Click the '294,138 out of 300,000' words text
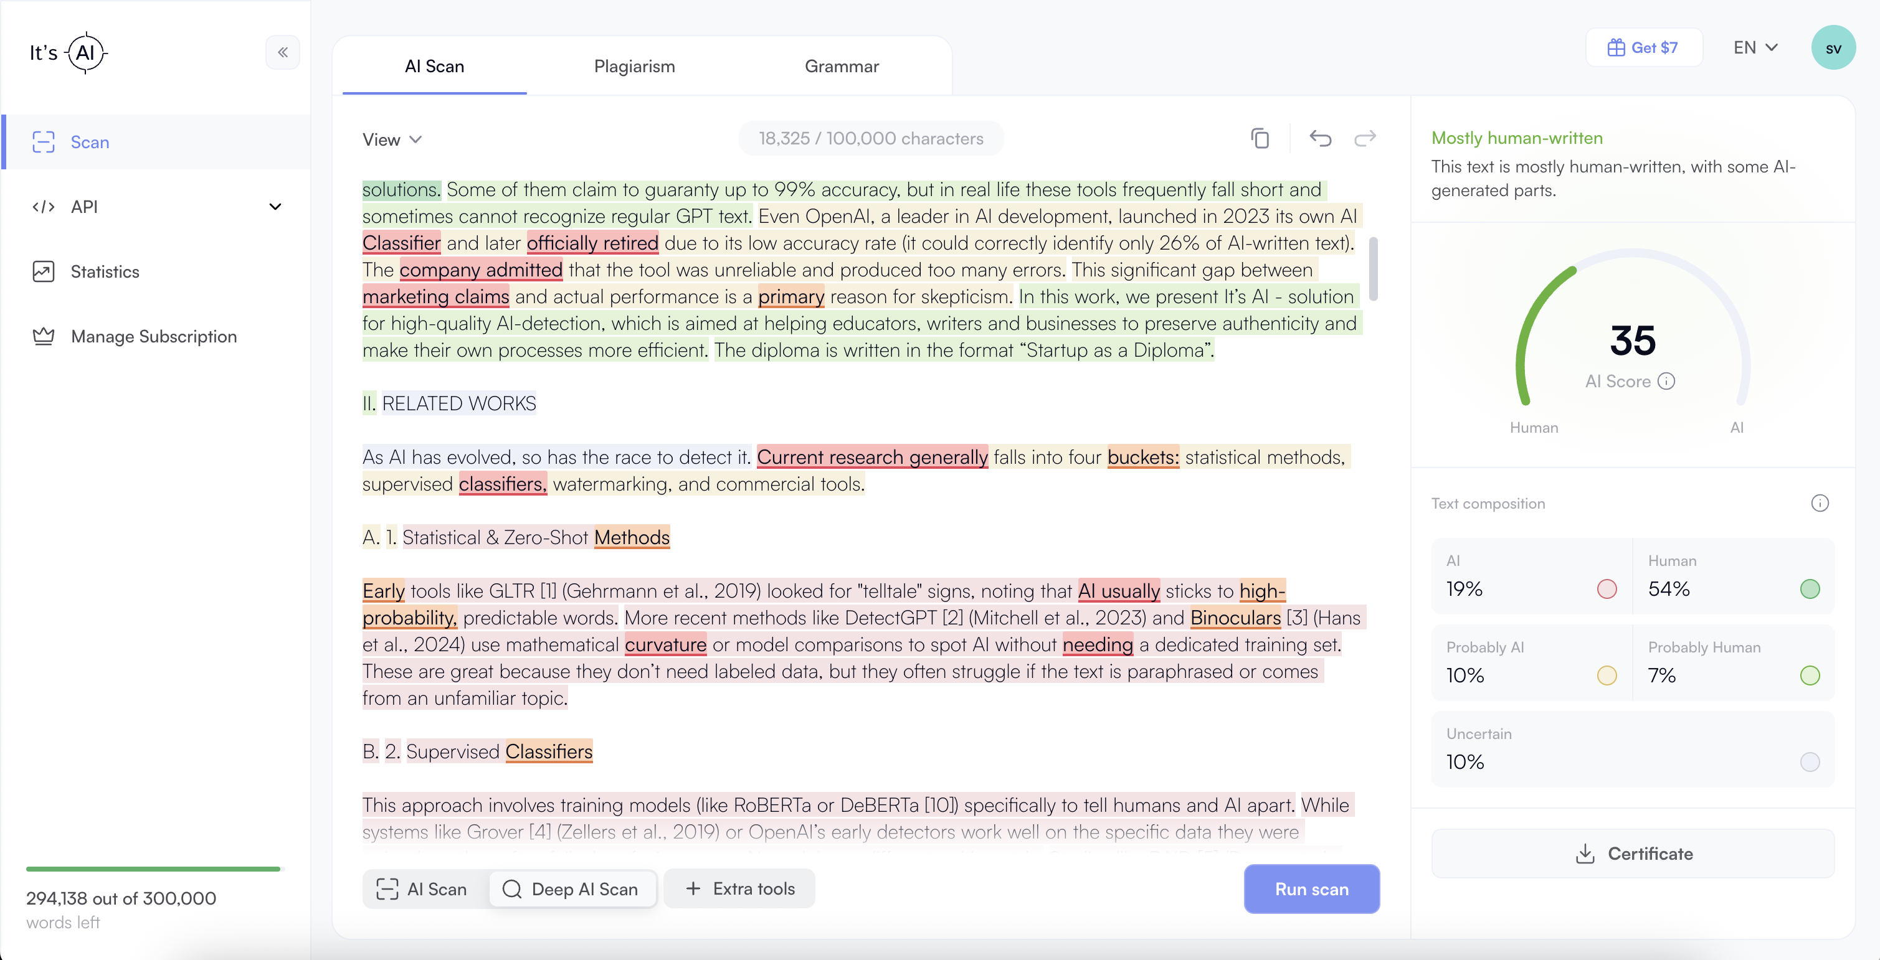Viewport: 1880px width, 960px height. 121,899
